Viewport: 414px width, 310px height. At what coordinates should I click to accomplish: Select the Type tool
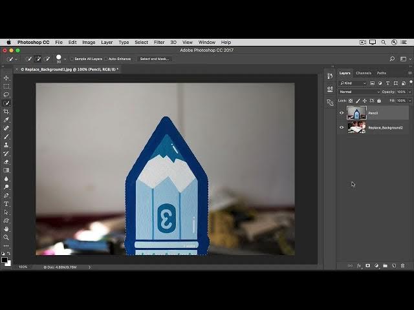coord(6,203)
